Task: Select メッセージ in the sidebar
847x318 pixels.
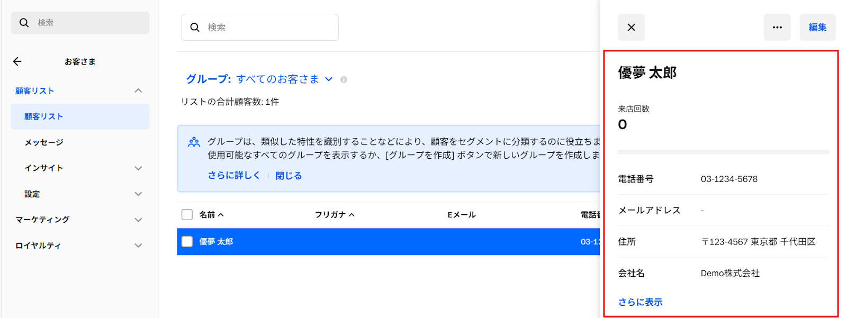Action: (44, 142)
